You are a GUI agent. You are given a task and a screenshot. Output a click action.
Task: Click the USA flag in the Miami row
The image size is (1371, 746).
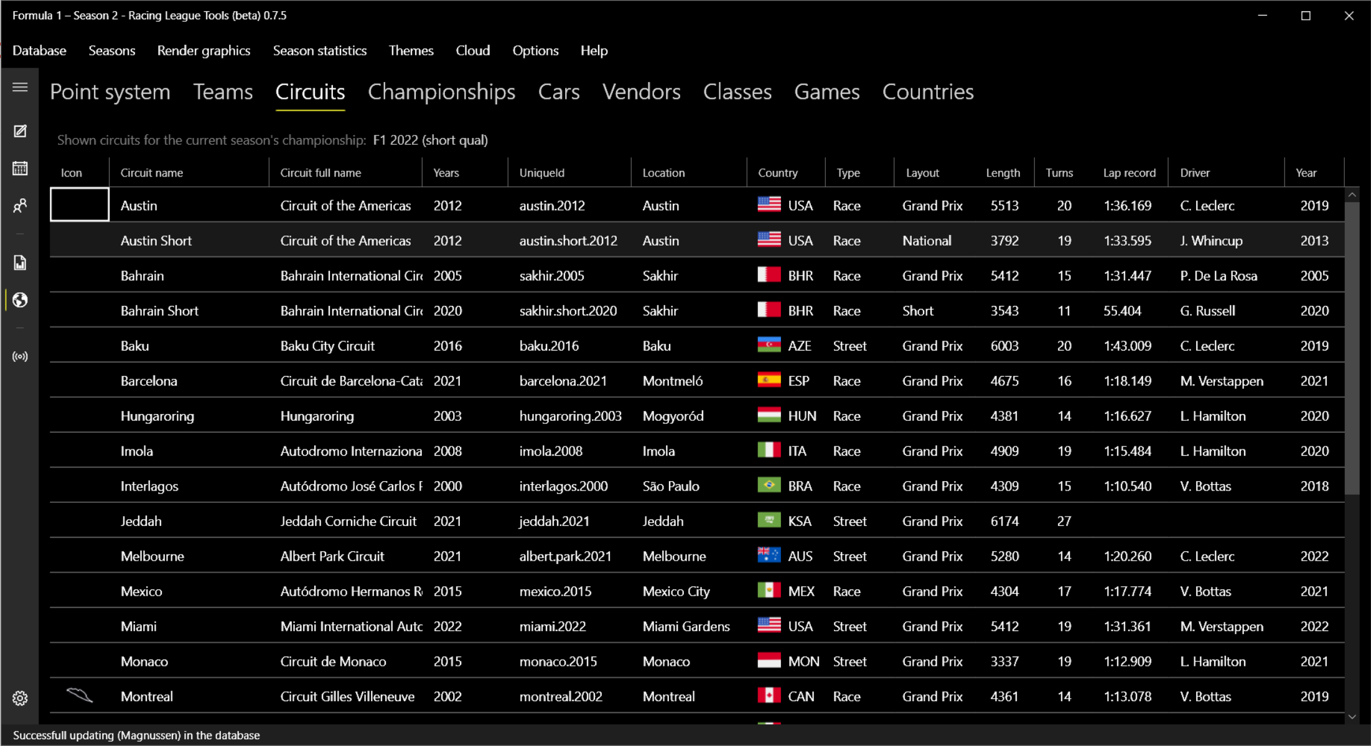tap(769, 625)
